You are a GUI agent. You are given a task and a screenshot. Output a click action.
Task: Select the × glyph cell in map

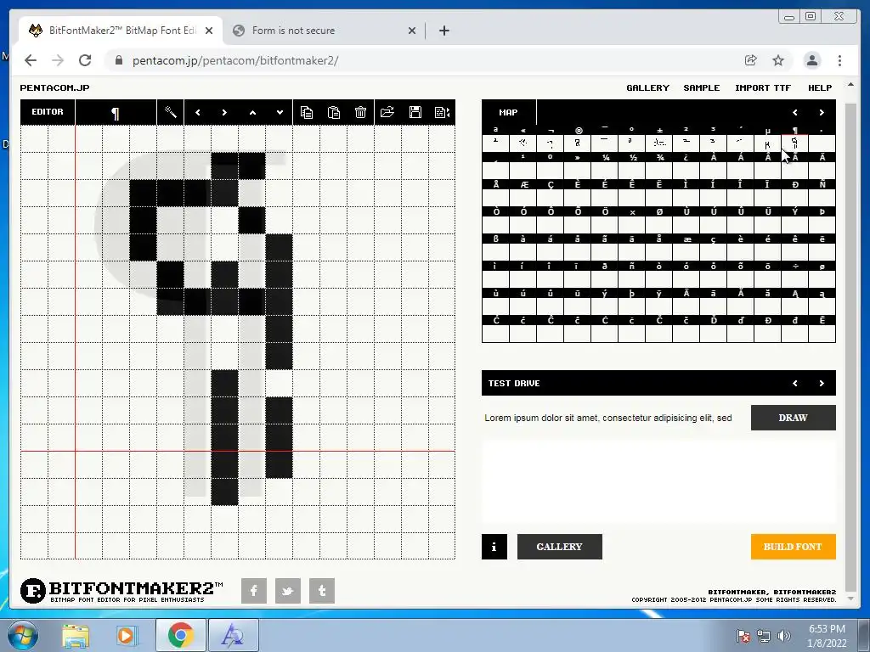pos(631,224)
